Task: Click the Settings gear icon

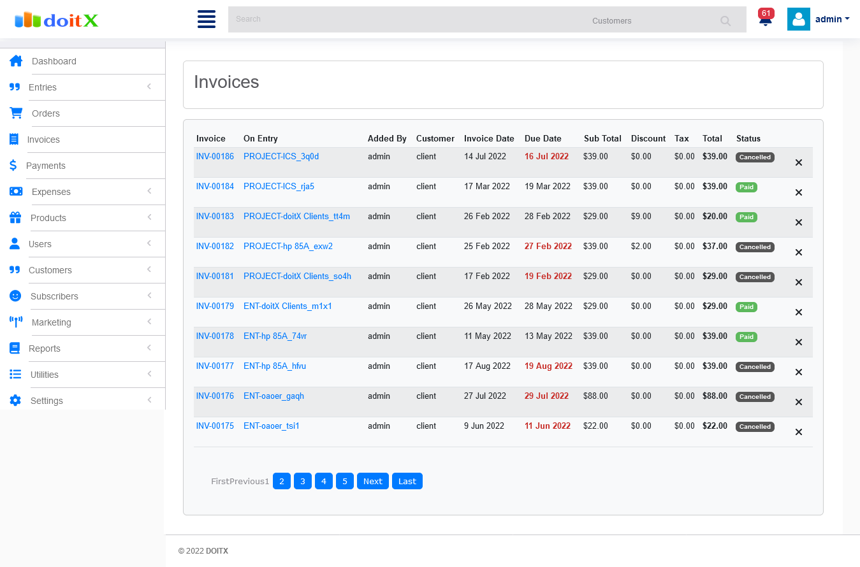Action: tap(15, 401)
